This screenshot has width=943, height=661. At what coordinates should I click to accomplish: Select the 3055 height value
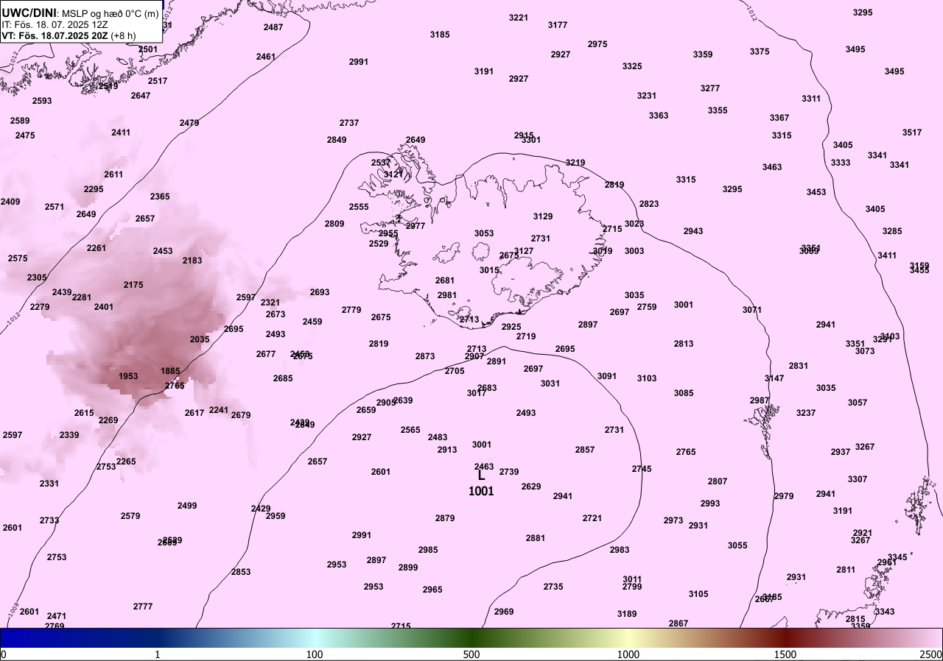point(737,545)
